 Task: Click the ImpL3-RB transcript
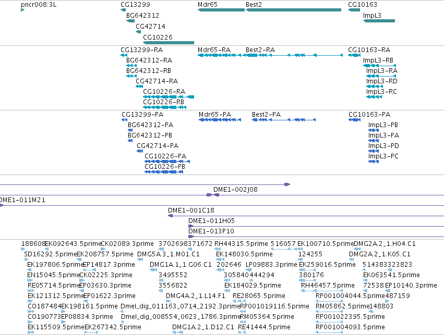tap(379, 66)
